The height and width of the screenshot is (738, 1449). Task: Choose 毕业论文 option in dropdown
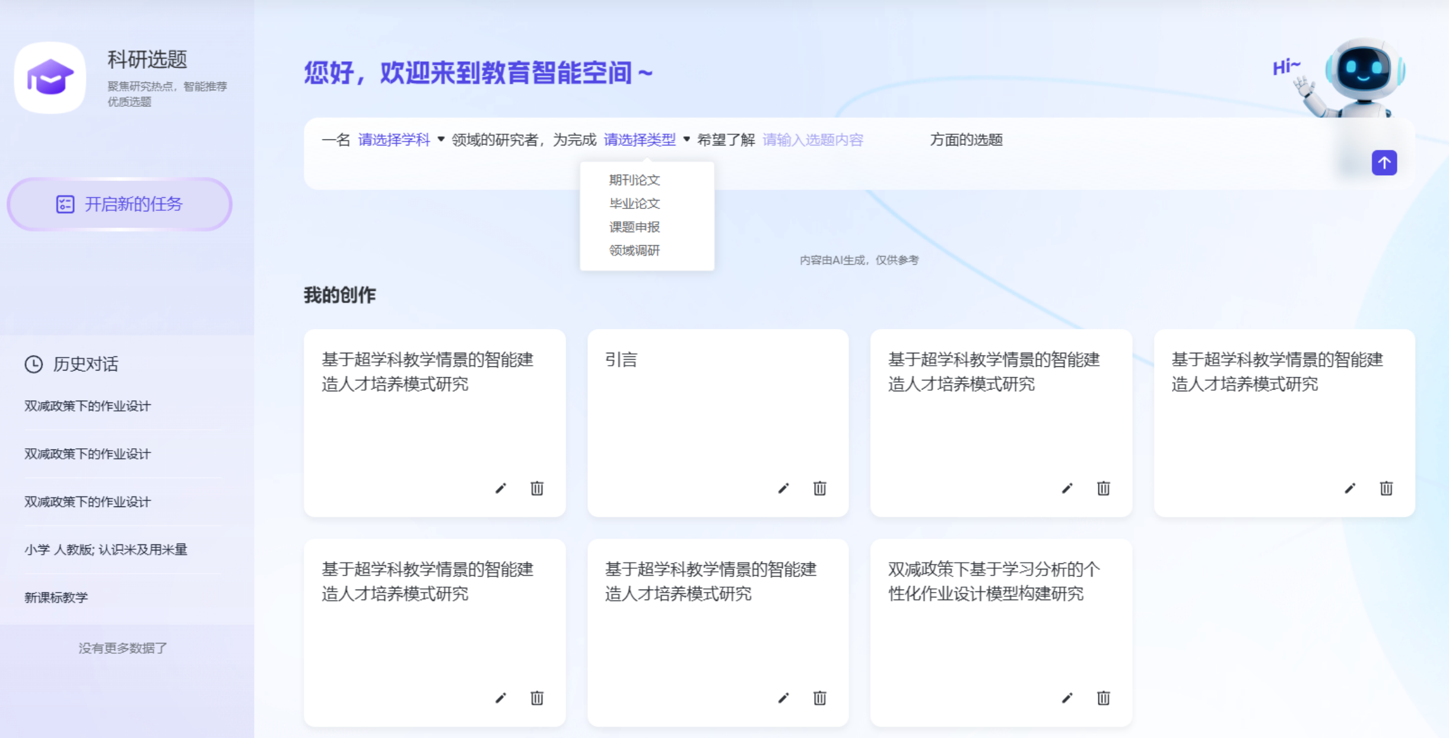(x=634, y=204)
